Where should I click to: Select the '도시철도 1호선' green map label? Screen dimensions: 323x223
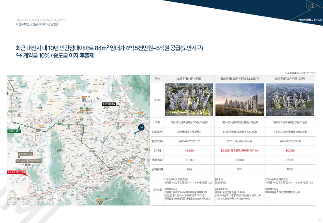click(x=14, y=131)
